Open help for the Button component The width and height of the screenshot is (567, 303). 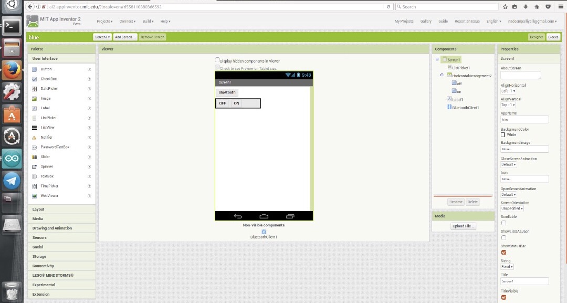tap(89, 69)
